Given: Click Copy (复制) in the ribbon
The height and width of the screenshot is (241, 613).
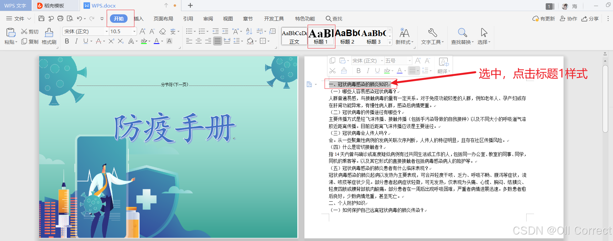Looking at the screenshot, I should click(30, 42).
